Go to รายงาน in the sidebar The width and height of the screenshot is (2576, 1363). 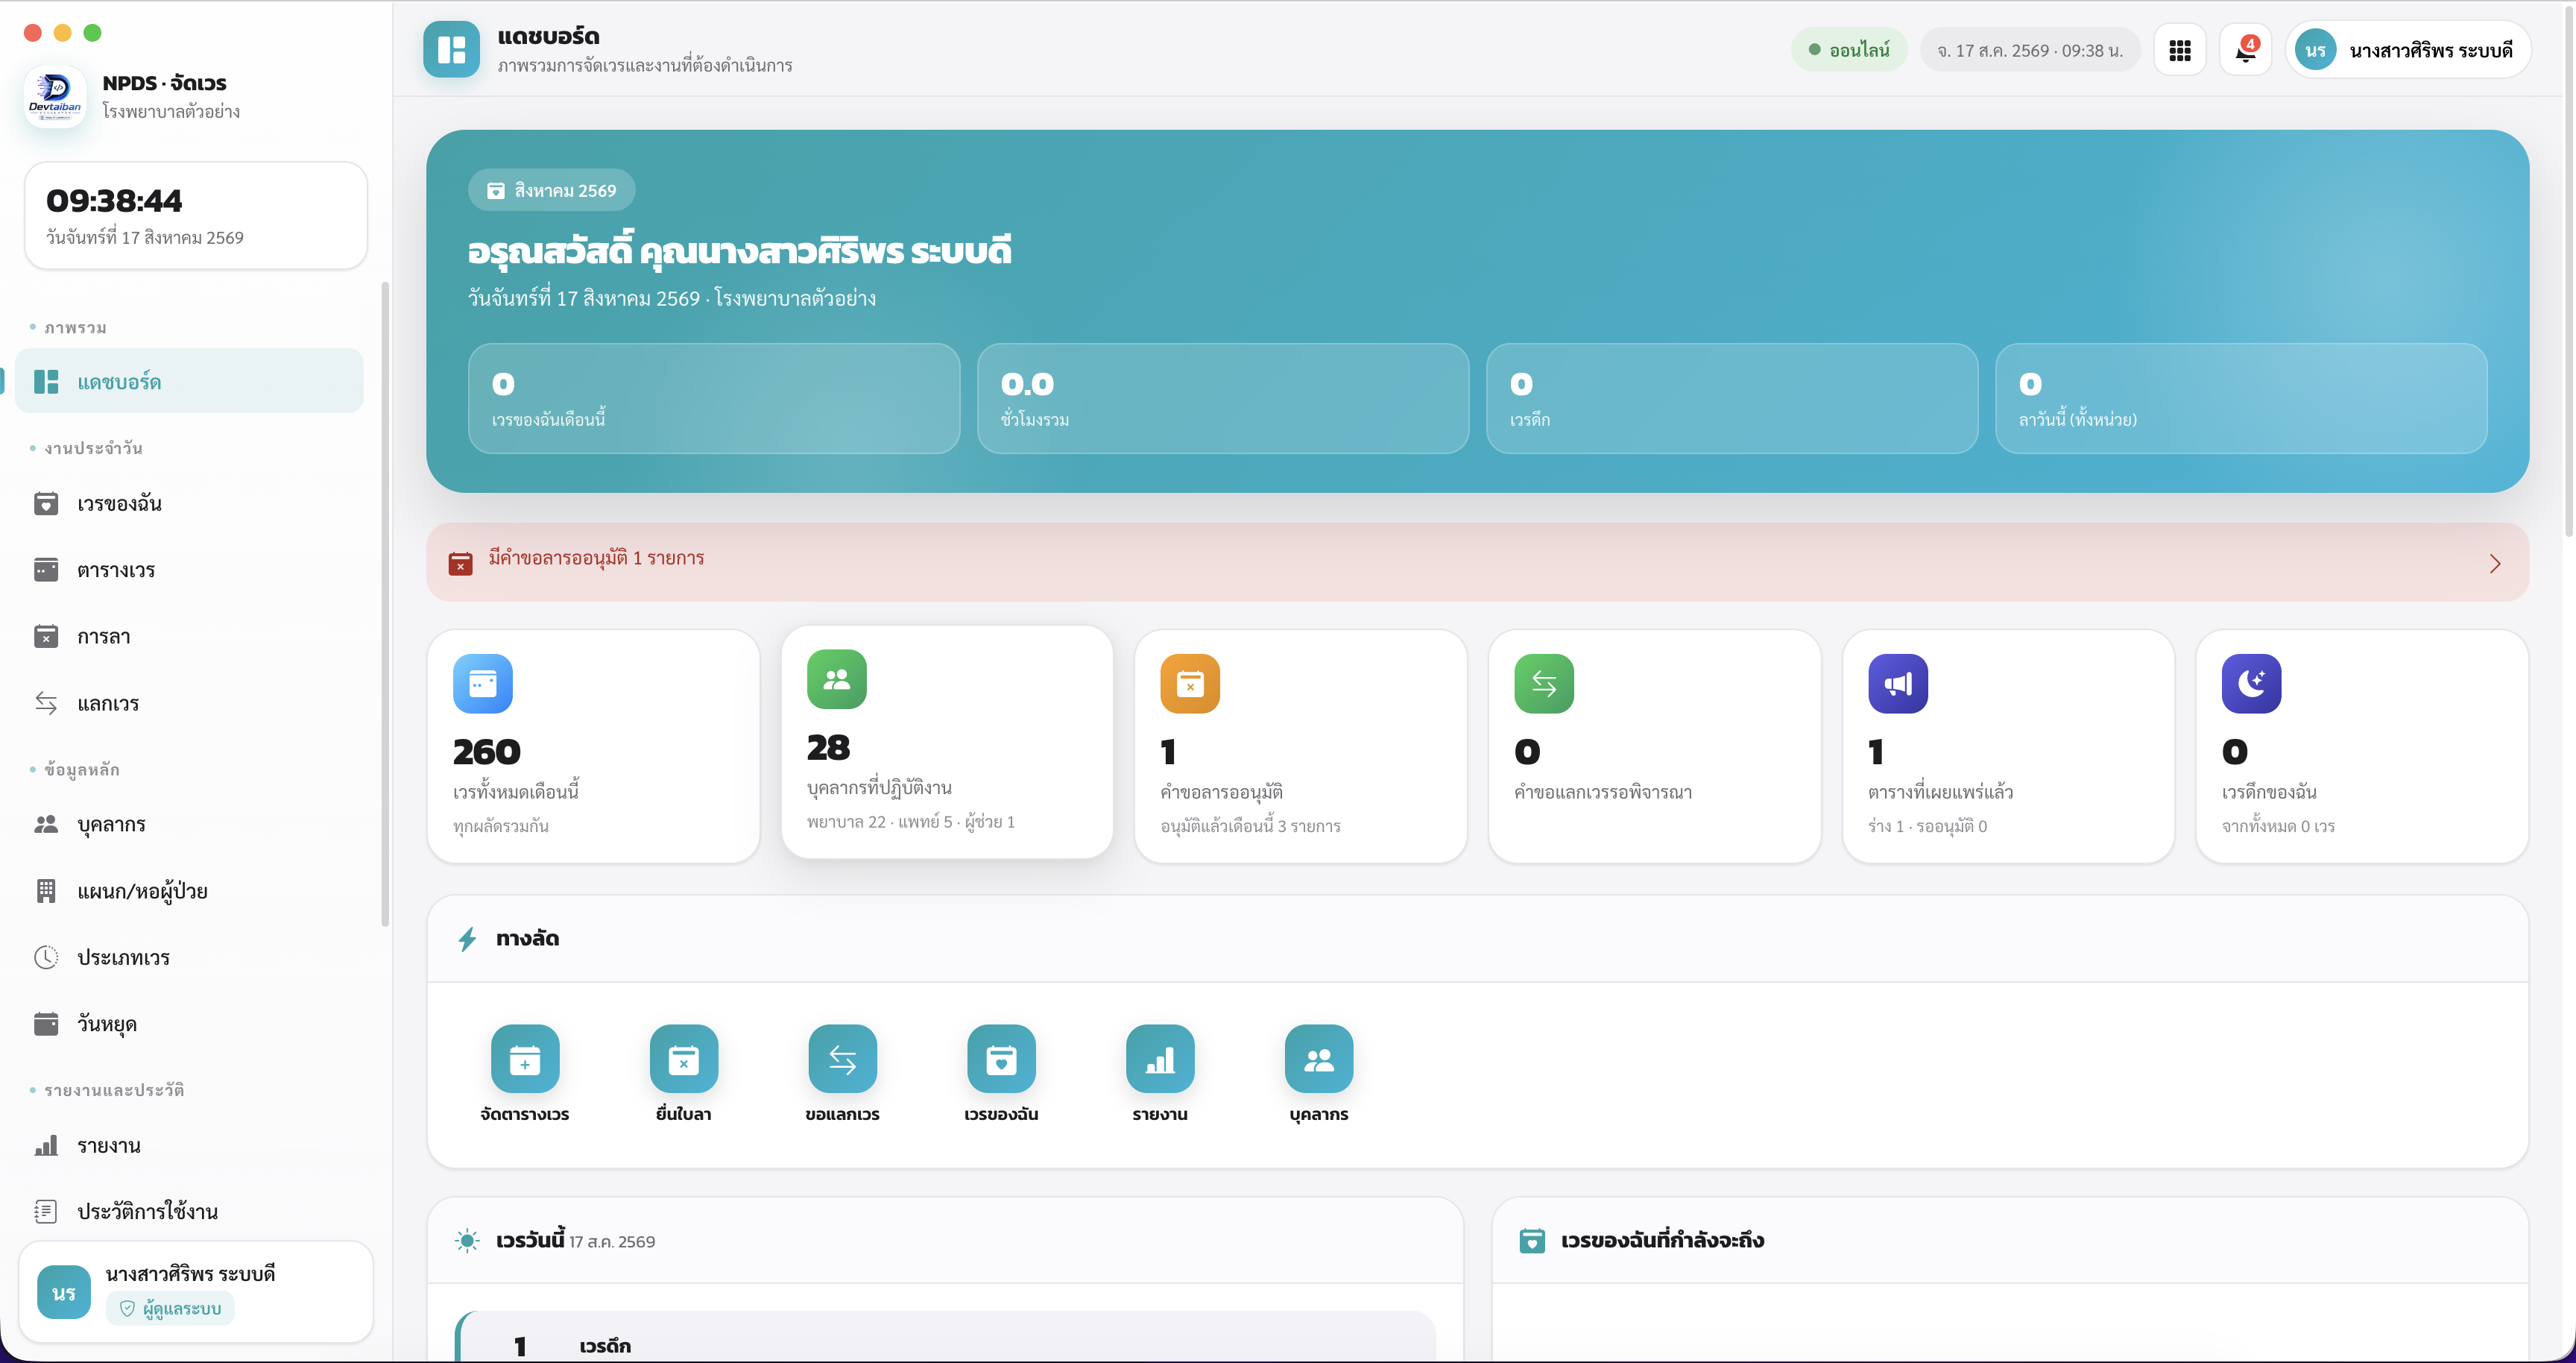click(189, 1145)
